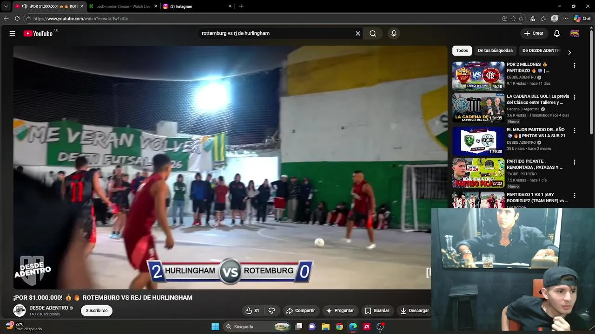Open options menu for LA CADENA DEL GOL video
595x334 pixels.
575,97
